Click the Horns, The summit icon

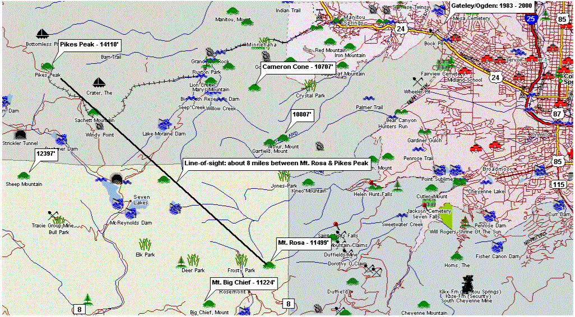[x=456, y=257]
